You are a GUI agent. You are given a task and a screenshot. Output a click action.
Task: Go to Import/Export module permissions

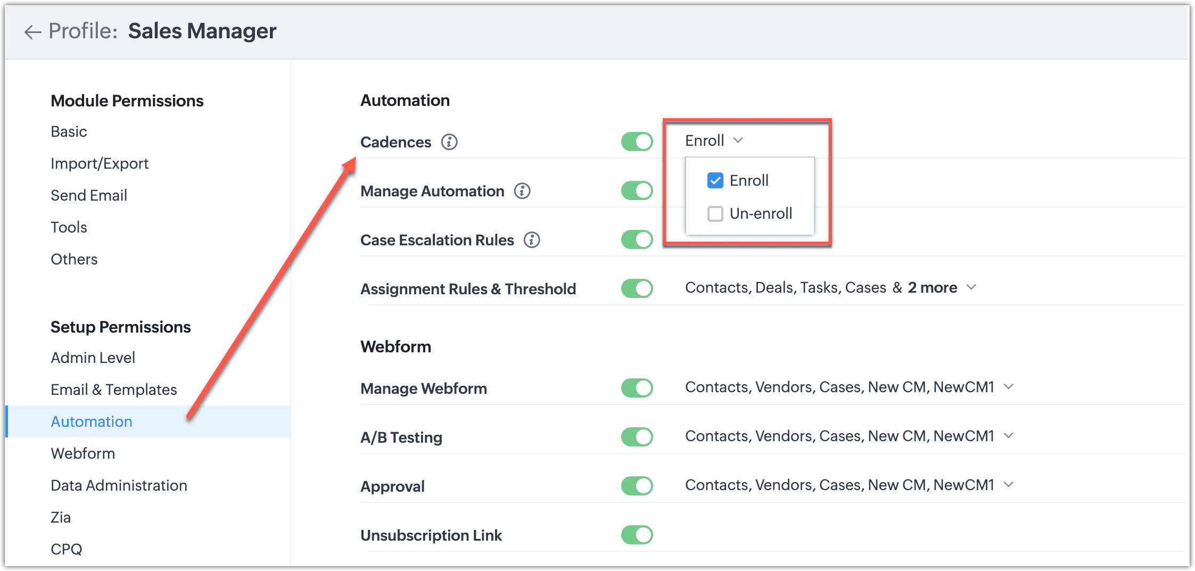tap(100, 163)
